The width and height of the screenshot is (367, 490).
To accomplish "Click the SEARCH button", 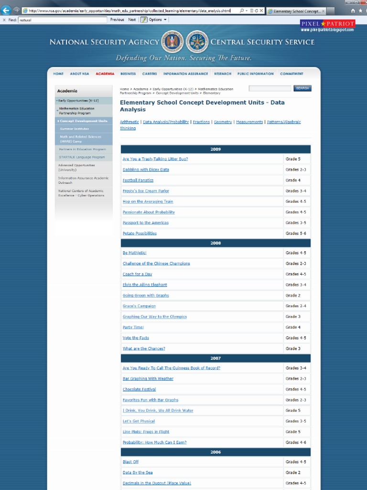I will (x=302, y=89).
